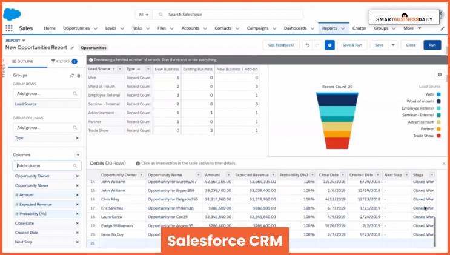Click the nav edit pencil icon
Viewport: 450px width, 255px height.
click(x=442, y=28)
